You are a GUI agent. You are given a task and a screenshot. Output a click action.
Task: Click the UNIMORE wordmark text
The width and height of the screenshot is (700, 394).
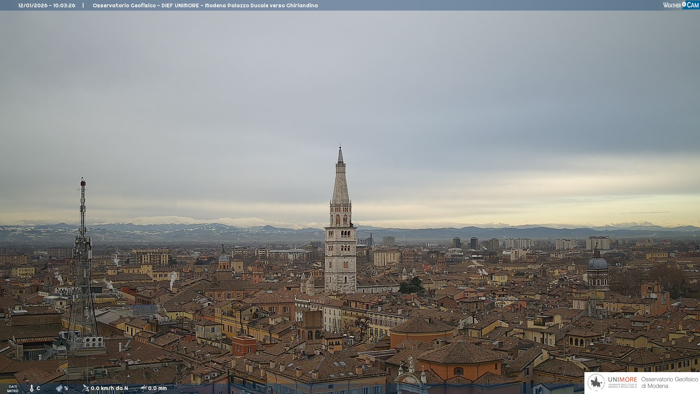(x=622, y=380)
